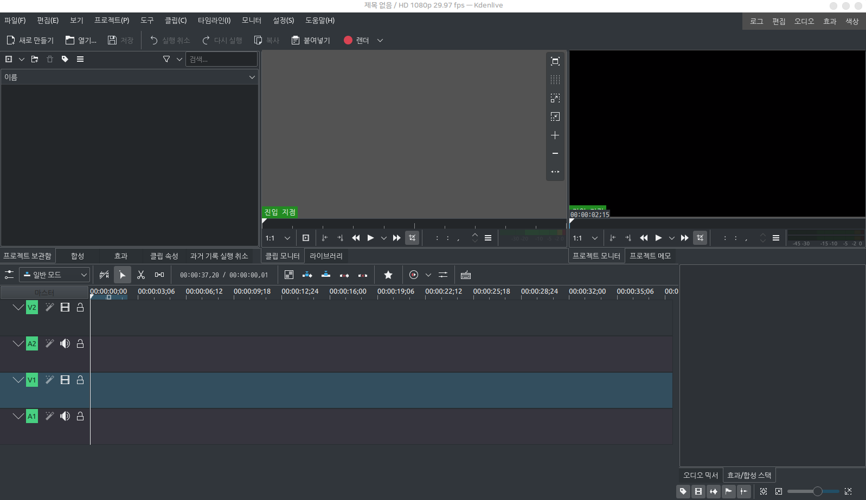
Task: Select the razor (scissors) tool
Action: (141, 275)
